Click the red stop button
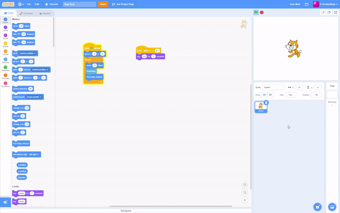The height and width of the screenshot is (213, 340). [x=262, y=12]
